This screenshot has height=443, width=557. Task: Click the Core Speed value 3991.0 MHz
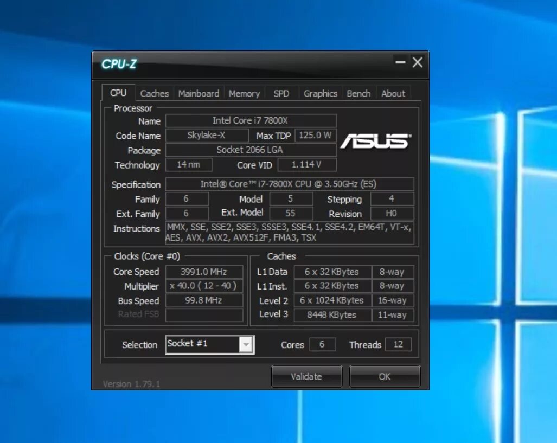point(204,272)
